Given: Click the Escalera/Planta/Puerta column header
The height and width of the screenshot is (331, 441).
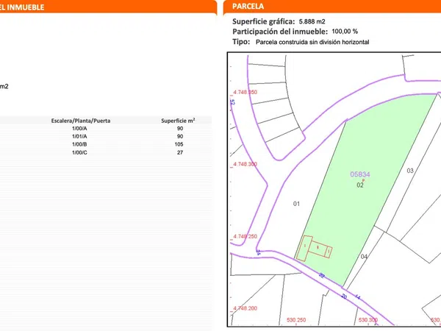Looking at the screenshot, I should 79,120.
